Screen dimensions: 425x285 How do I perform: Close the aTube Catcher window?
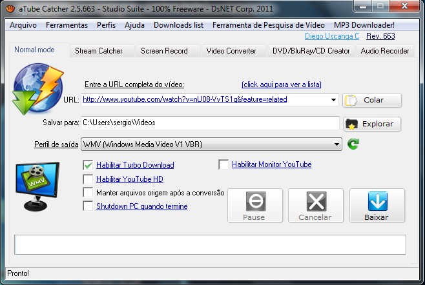click(x=404, y=6)
